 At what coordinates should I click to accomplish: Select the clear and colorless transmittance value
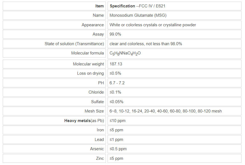pyautogui.click(x=146, y=44)
